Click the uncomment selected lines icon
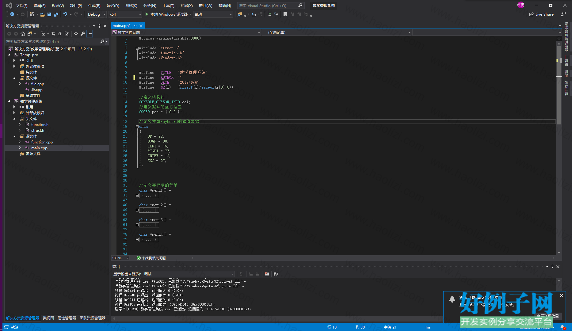This screenshot has width=572, height=331. (x=276, y=14)
